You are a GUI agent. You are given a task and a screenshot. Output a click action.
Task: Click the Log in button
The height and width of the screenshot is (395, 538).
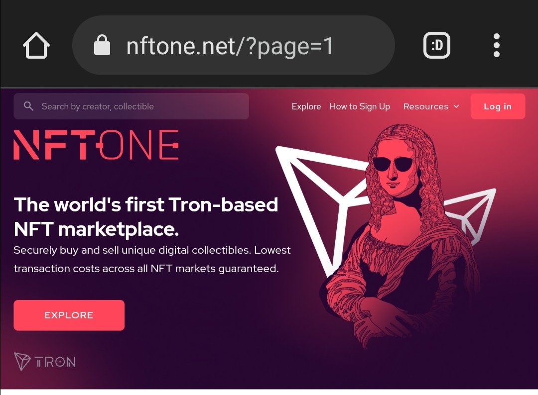[498, 106]
